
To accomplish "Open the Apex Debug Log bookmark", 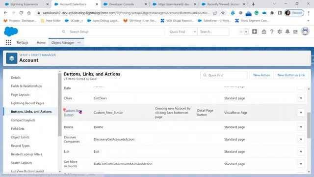I will [104, 21].
